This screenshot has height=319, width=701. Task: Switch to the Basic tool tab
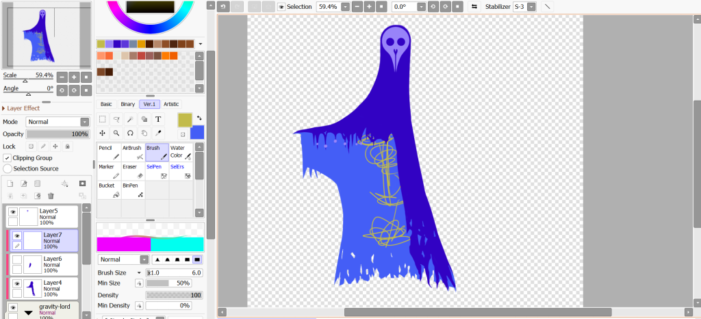tap(106, 104)
